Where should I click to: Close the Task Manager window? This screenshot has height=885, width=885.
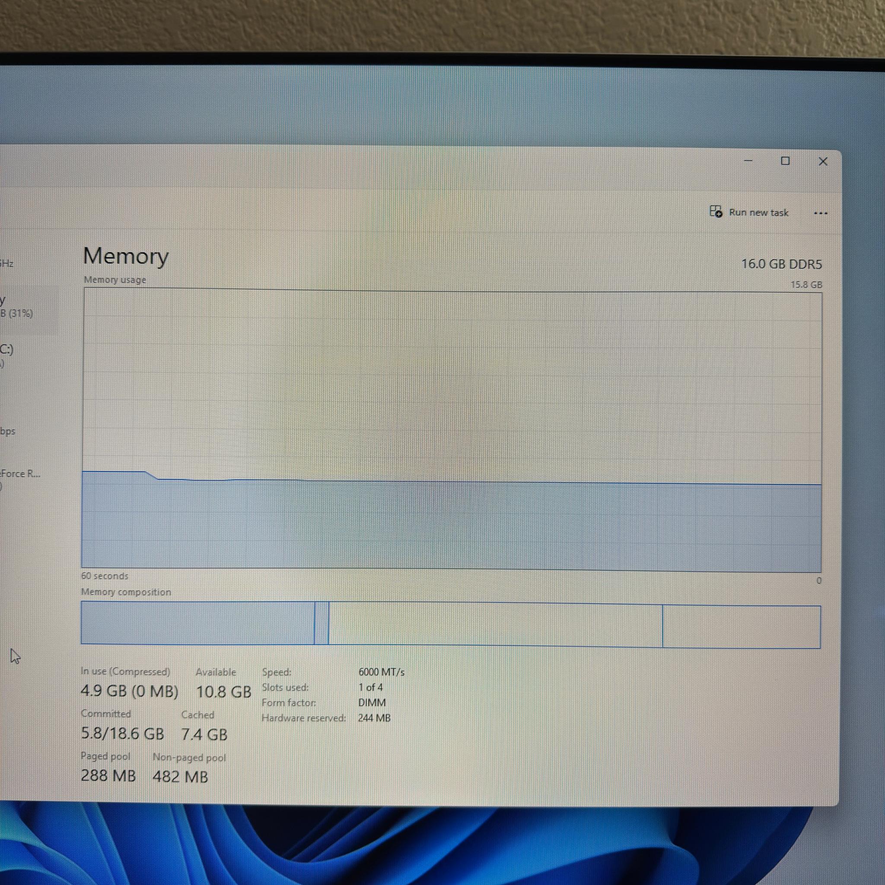click(x=823, y=161)
